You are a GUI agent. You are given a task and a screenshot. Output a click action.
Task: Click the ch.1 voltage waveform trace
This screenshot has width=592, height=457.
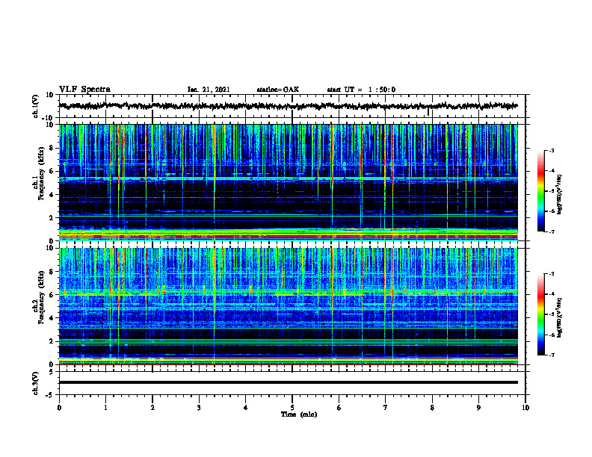pyautogui.click(x=289, y=106)
